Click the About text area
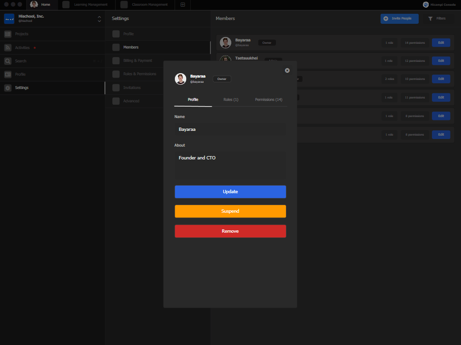Viewport: 461px width, 345px height. (x=230, y=165)
